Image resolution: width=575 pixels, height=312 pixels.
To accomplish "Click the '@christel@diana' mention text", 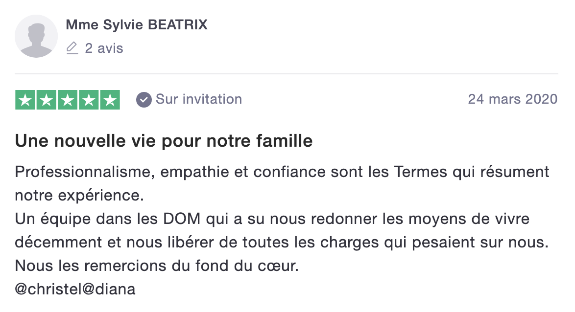I will coord(75,290).
